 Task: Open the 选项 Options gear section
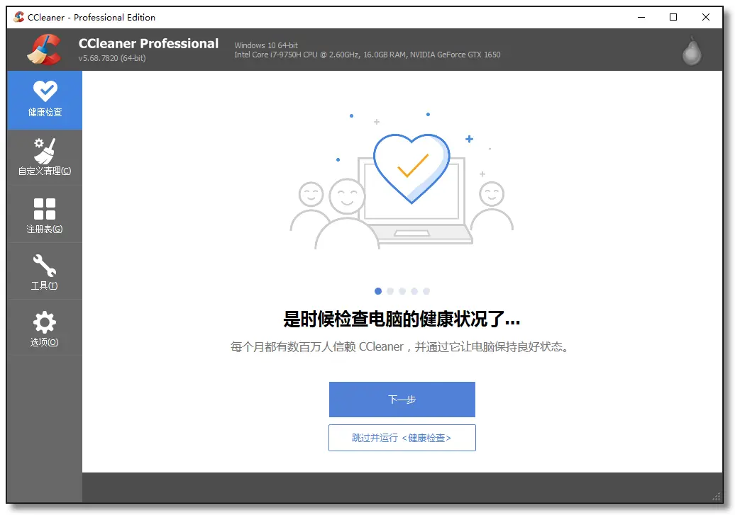(45, 328)
